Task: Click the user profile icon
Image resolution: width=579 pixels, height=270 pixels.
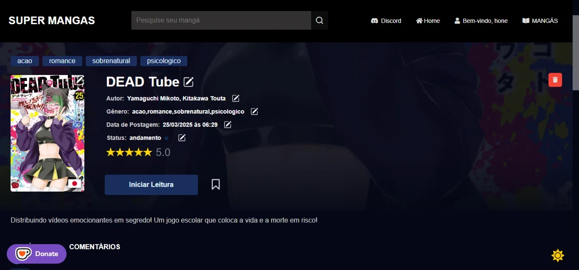Action: [457, 20]
